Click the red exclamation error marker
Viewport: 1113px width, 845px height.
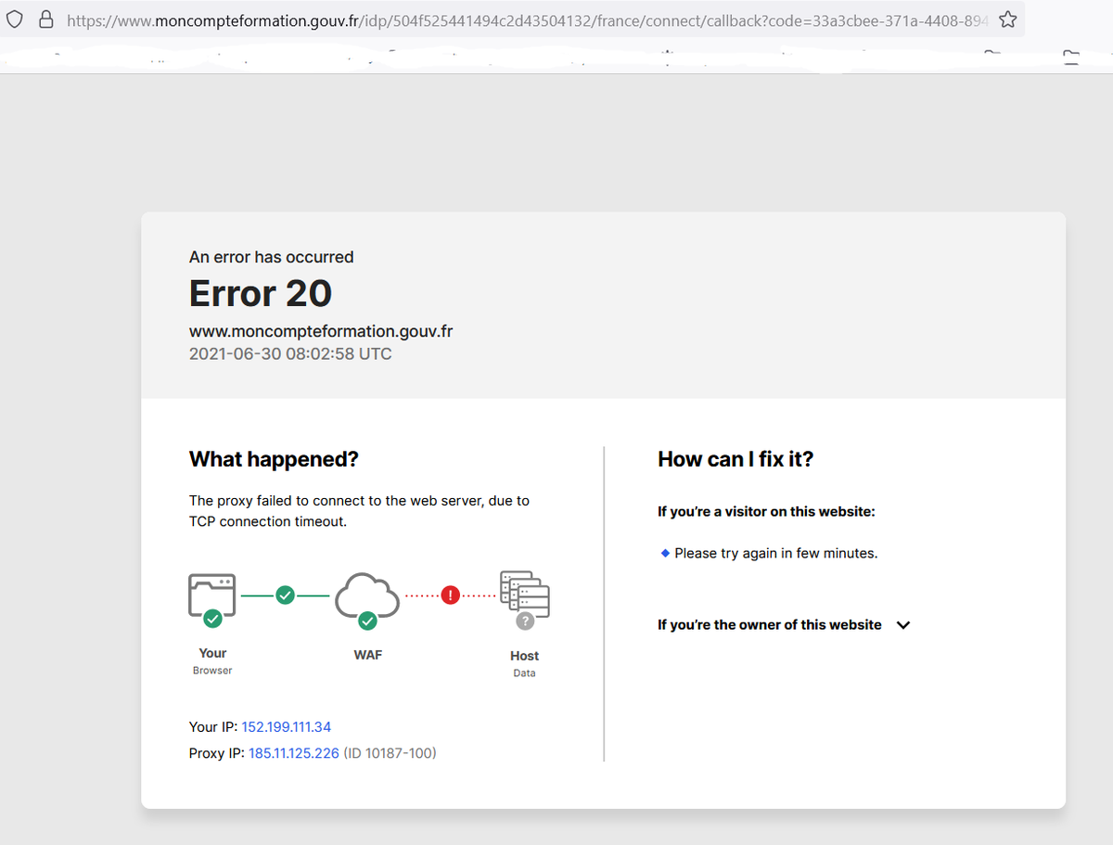pyautogui.click(x=451, y=595)
